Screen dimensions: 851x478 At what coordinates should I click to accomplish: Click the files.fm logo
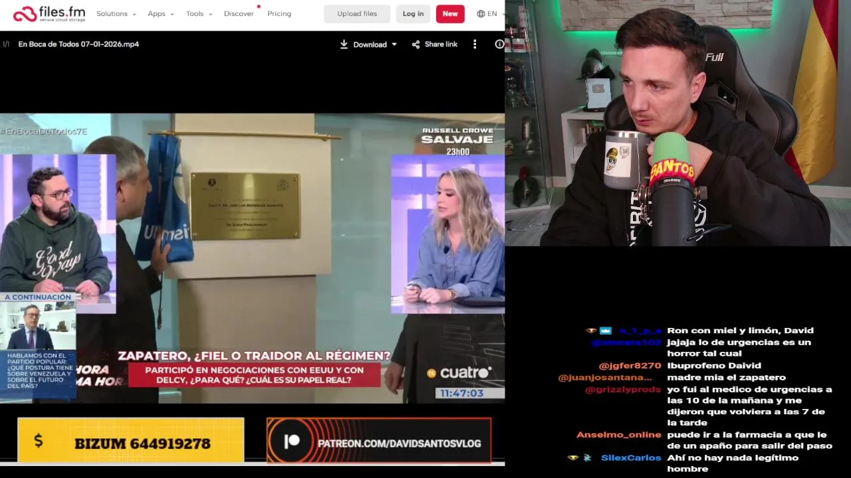click(49, 14)
